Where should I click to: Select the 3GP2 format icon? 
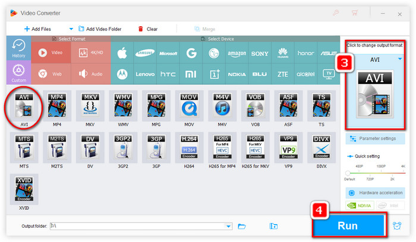tap(123, 147)
